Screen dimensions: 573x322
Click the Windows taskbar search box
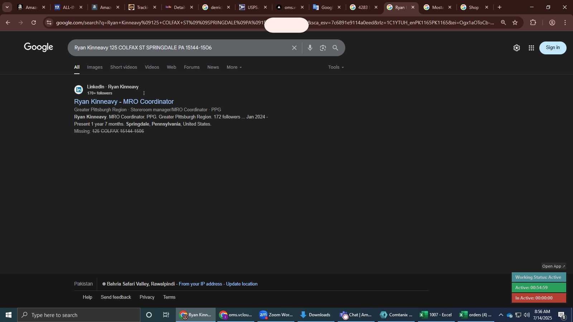coord(79,315)
